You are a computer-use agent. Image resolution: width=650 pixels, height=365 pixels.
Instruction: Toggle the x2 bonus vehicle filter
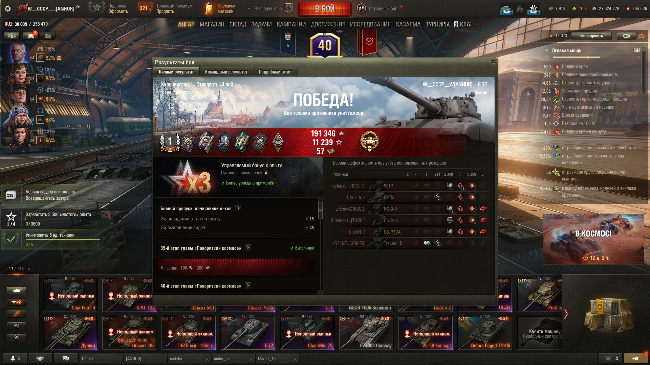(17, 302)
